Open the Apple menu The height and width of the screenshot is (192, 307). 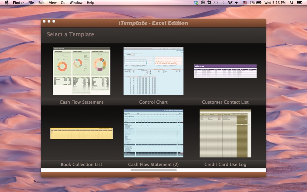(x=6, y=3)
